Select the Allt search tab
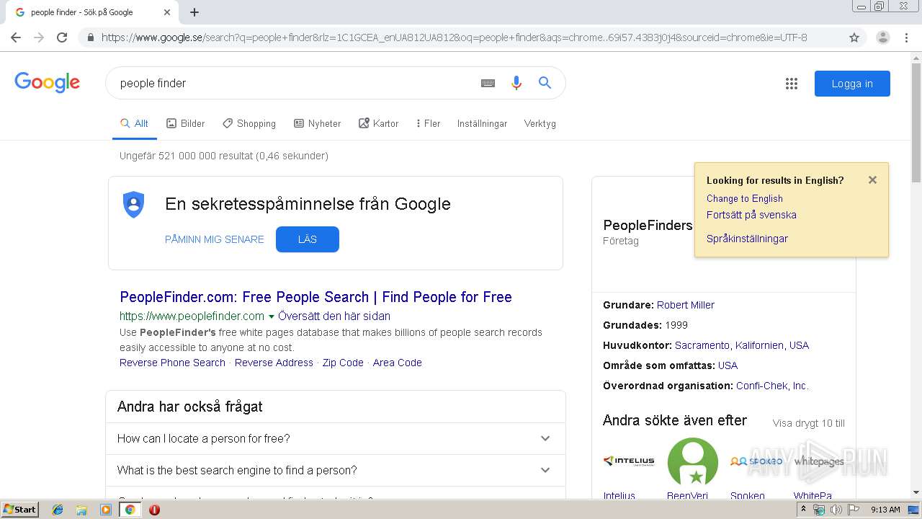 coord(134,124)
